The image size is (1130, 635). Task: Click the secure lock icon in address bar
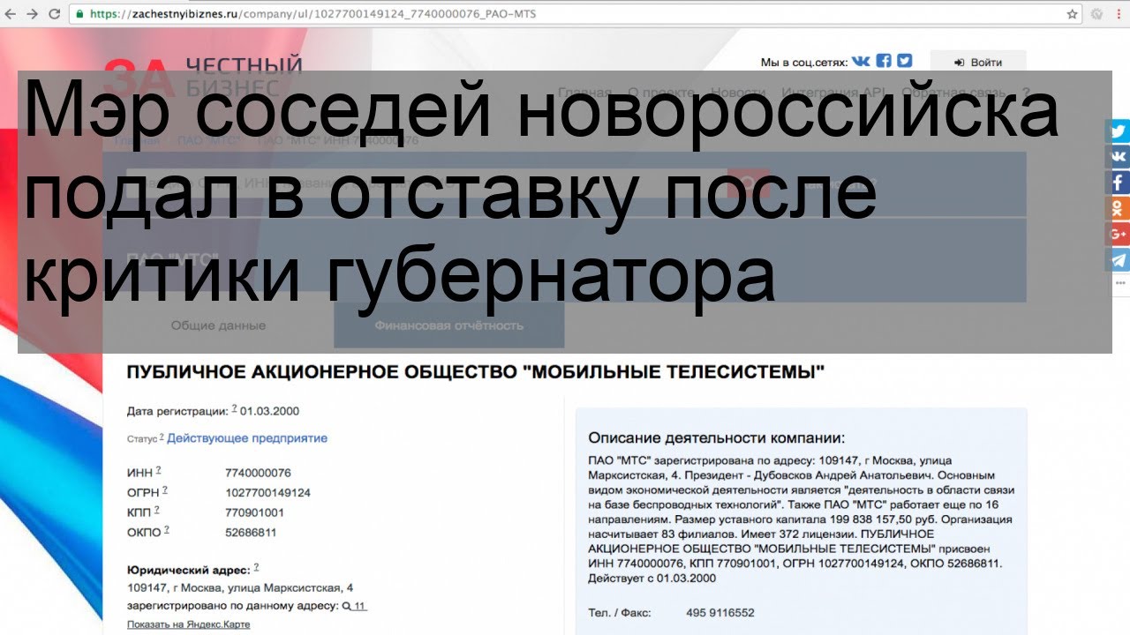click(x=79, y=14)
